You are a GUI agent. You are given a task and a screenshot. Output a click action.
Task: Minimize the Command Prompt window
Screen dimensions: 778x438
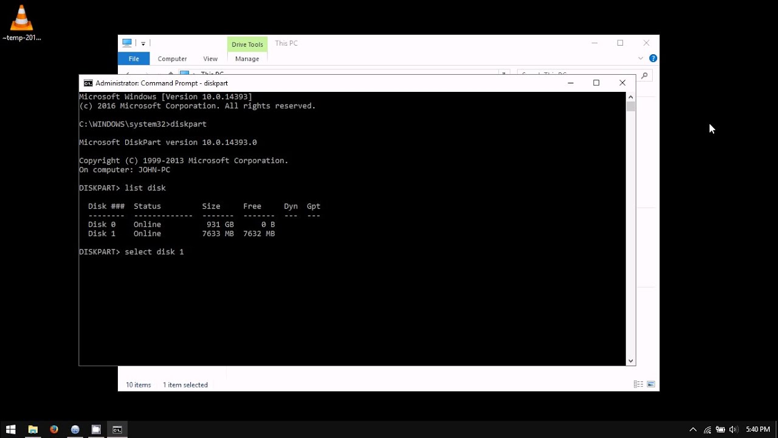pos(570,83)
